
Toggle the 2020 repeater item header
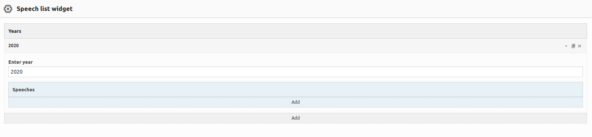click(296, 46)
